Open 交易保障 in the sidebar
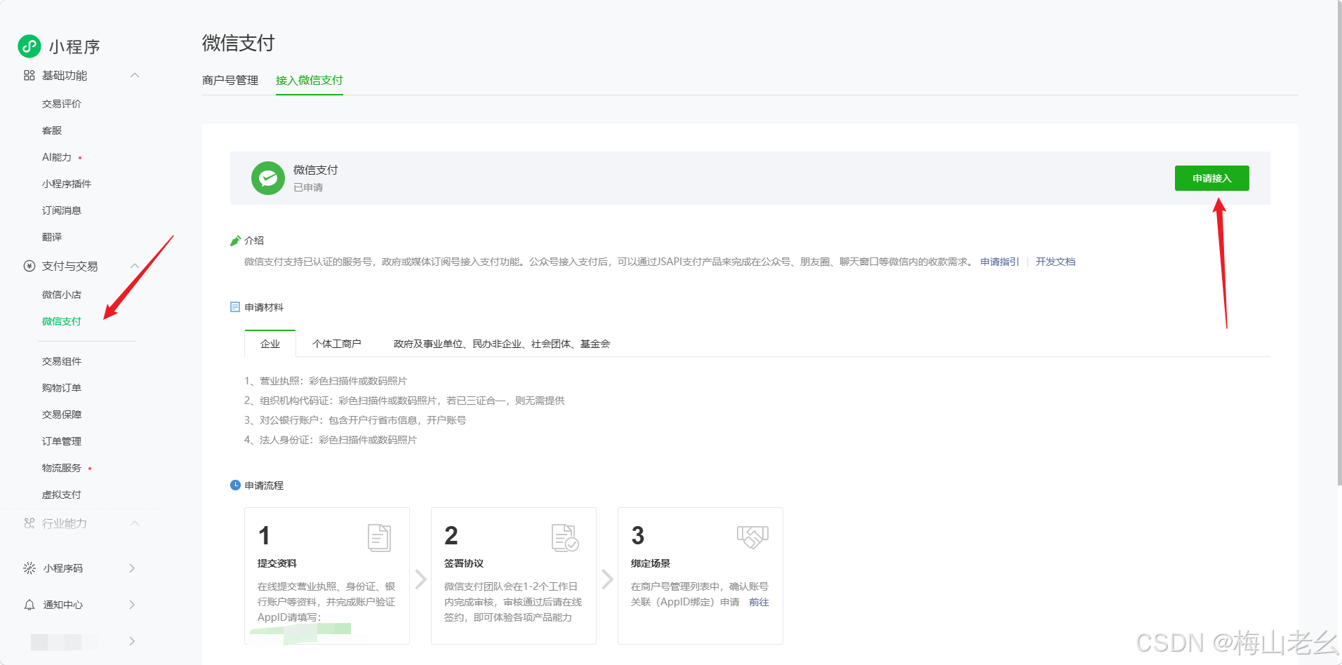Image resolution: width=1342 pixels, height=665 pixels. [62, 415]
